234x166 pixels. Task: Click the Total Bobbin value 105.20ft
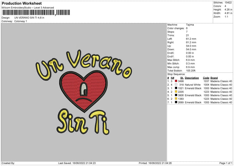[191, 70]
